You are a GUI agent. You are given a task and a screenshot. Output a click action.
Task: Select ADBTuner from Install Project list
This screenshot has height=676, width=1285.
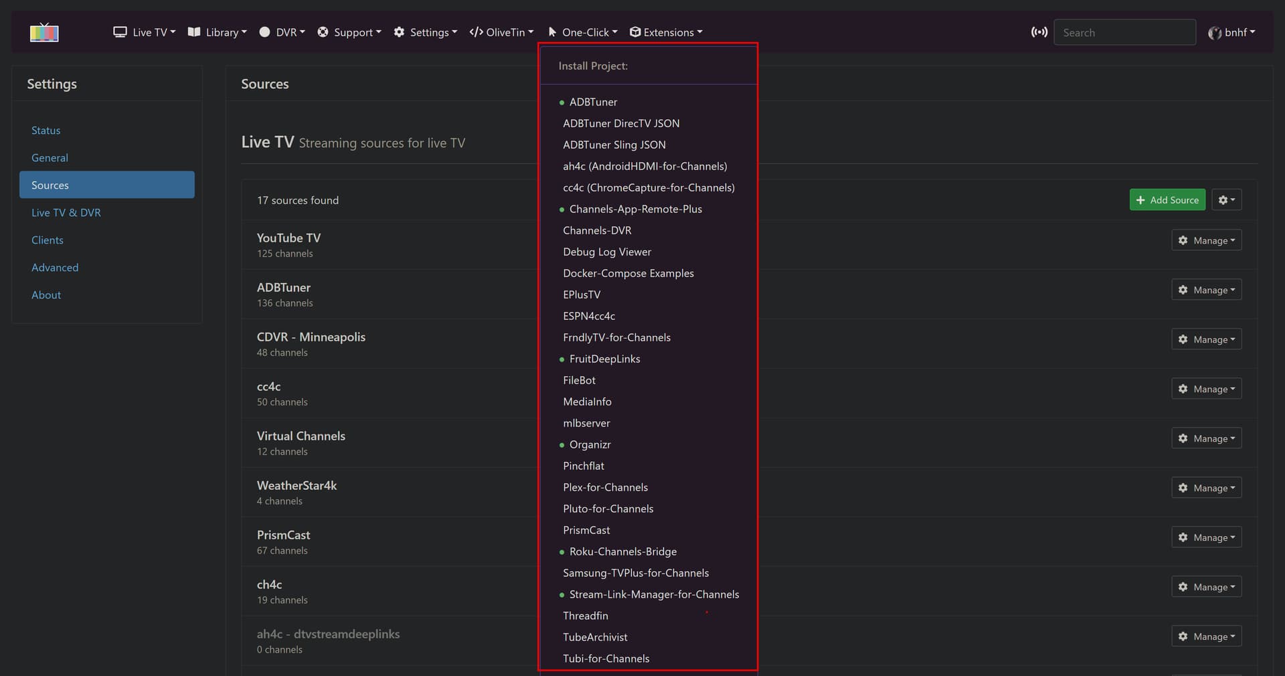(593, 102)
